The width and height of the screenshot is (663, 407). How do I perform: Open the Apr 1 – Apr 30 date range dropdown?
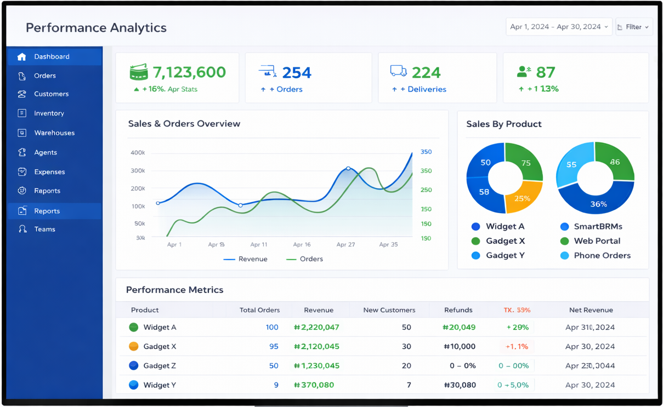click(x=558, y=27)
